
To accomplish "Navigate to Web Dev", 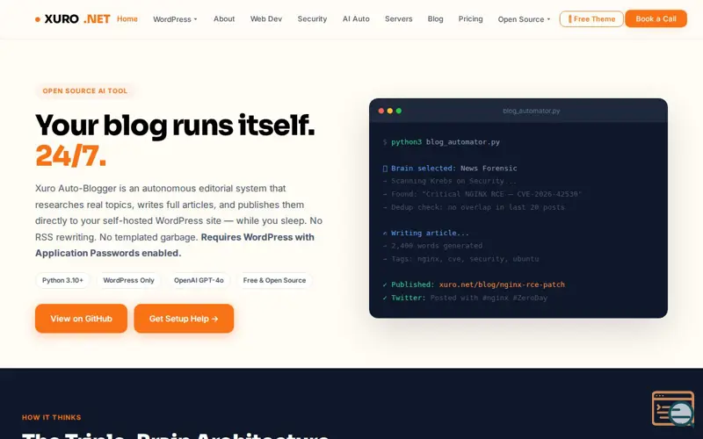I will point(266,18).
